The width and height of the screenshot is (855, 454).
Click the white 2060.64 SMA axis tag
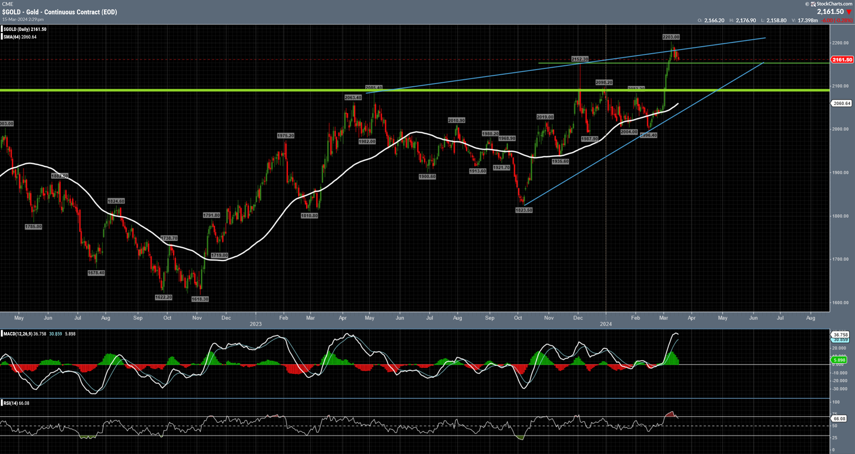pos(842,103)
